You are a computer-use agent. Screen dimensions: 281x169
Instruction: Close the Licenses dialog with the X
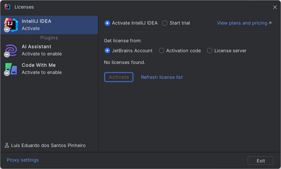click(275, 7)
